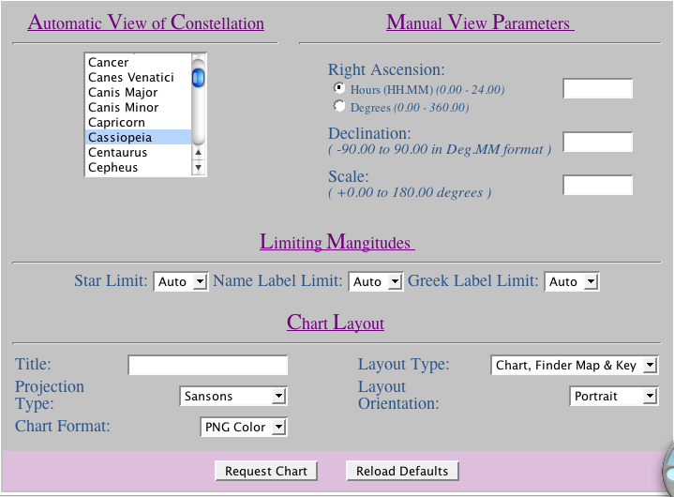Open Automatic View of Constellation link
This screenshot has width=674, height=497.
click(x=145, y=23)
